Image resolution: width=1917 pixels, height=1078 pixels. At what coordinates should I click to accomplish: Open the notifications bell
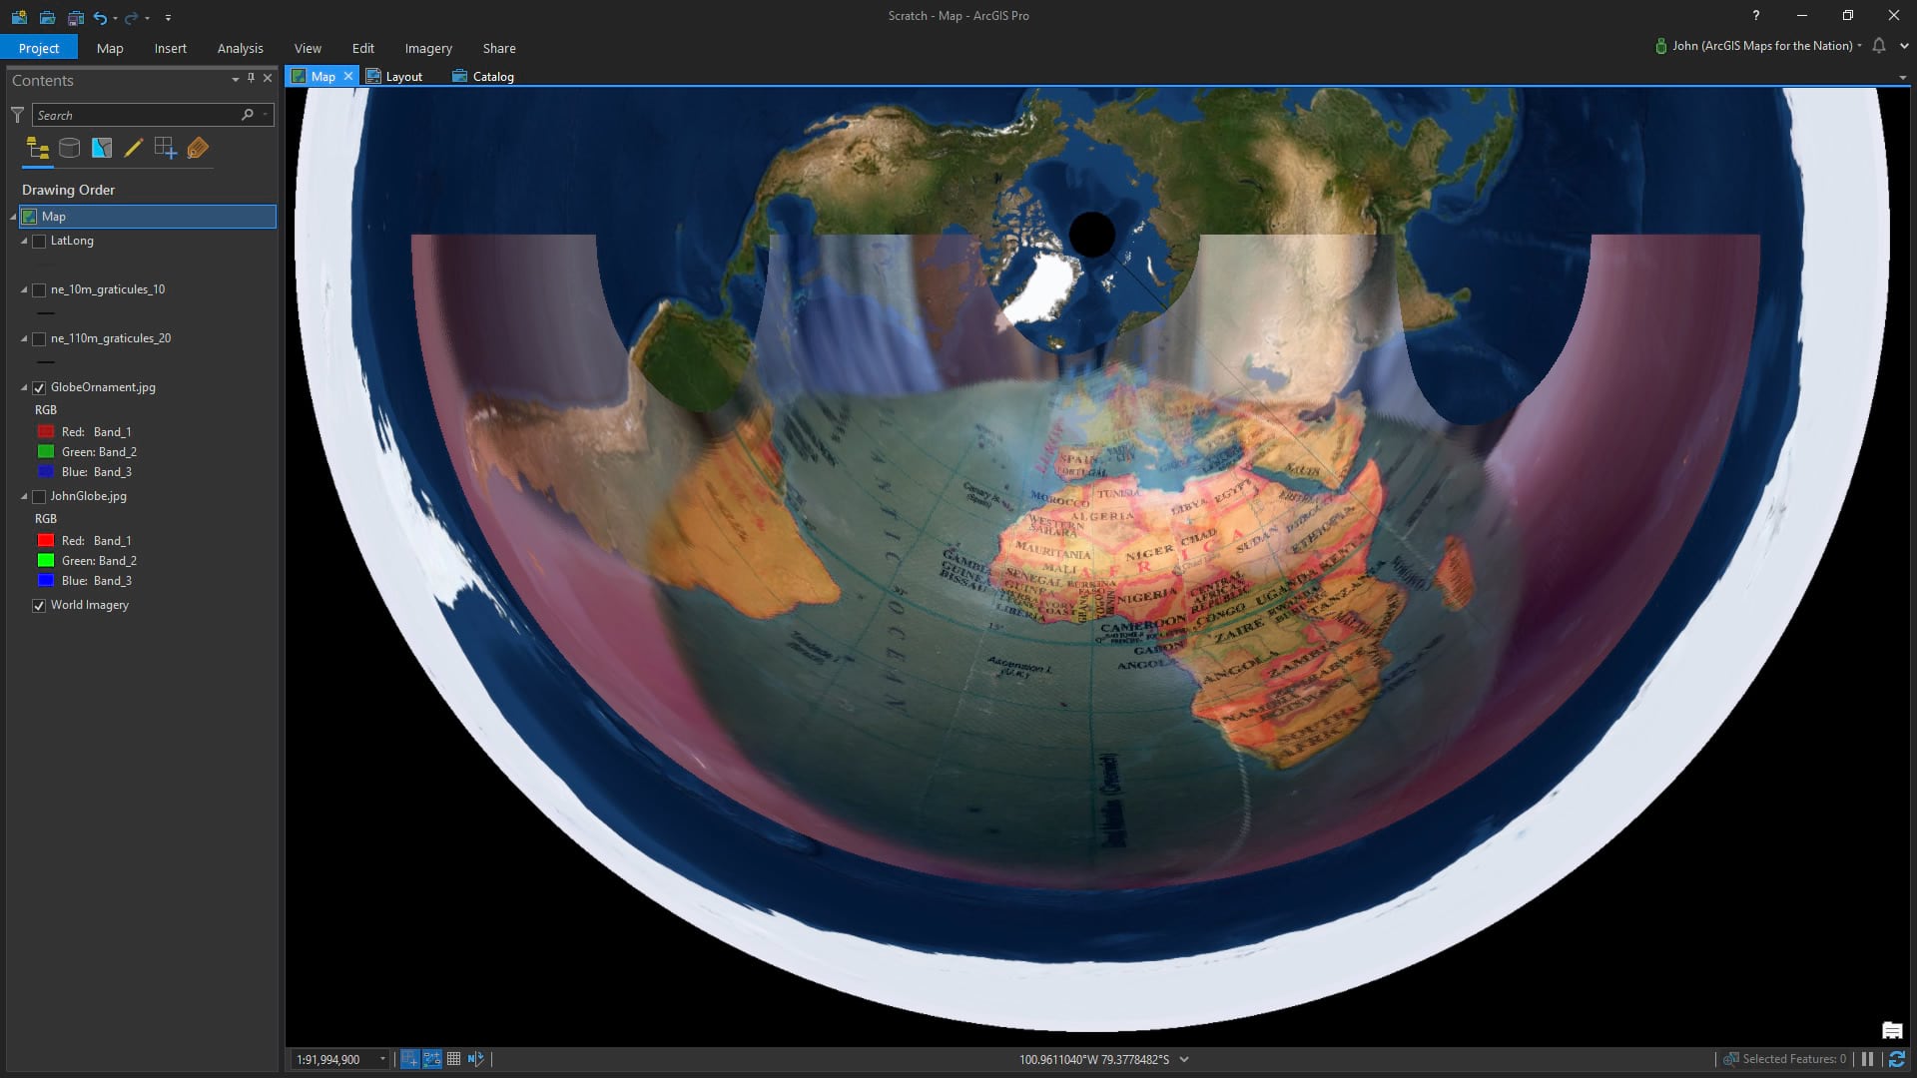point(1878,46)
